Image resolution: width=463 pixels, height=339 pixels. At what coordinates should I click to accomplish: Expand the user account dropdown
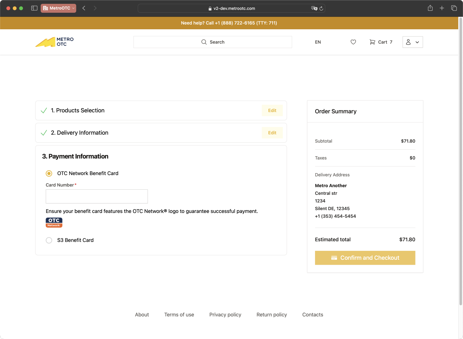(413, 42)
